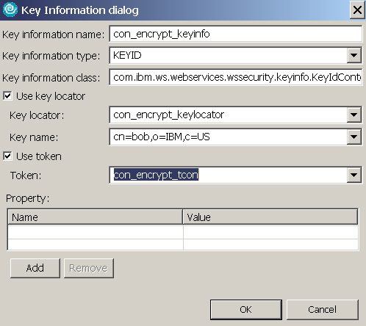Image resolution: width=366 pixels, height=326 pixels.
Task: Close the Key Information dialog
Action: [x=357, y=10]
